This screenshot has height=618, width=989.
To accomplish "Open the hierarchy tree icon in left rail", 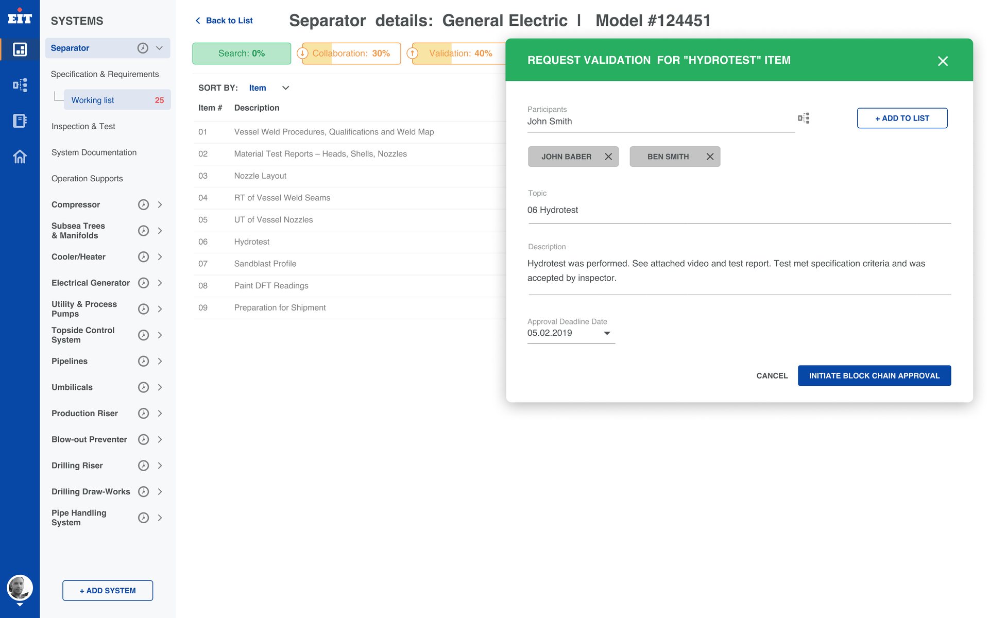I will click(x=20, y=85).
